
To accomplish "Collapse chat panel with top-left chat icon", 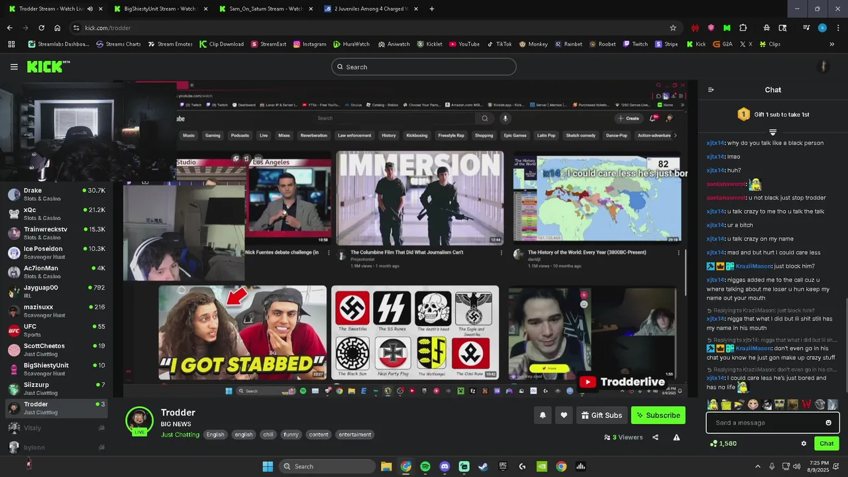I will (711, 89).
